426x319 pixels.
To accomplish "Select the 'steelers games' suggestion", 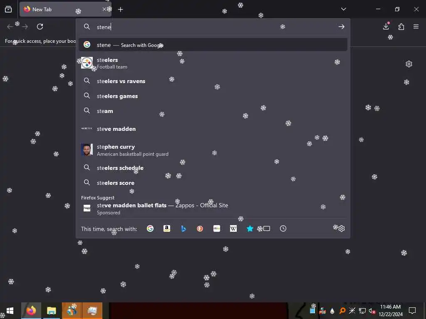I will [x=213, y=96].
